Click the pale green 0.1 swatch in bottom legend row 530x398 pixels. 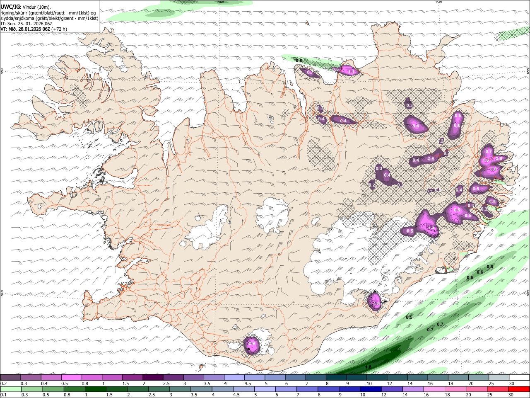pyautogui.click(x=11, y=389)
